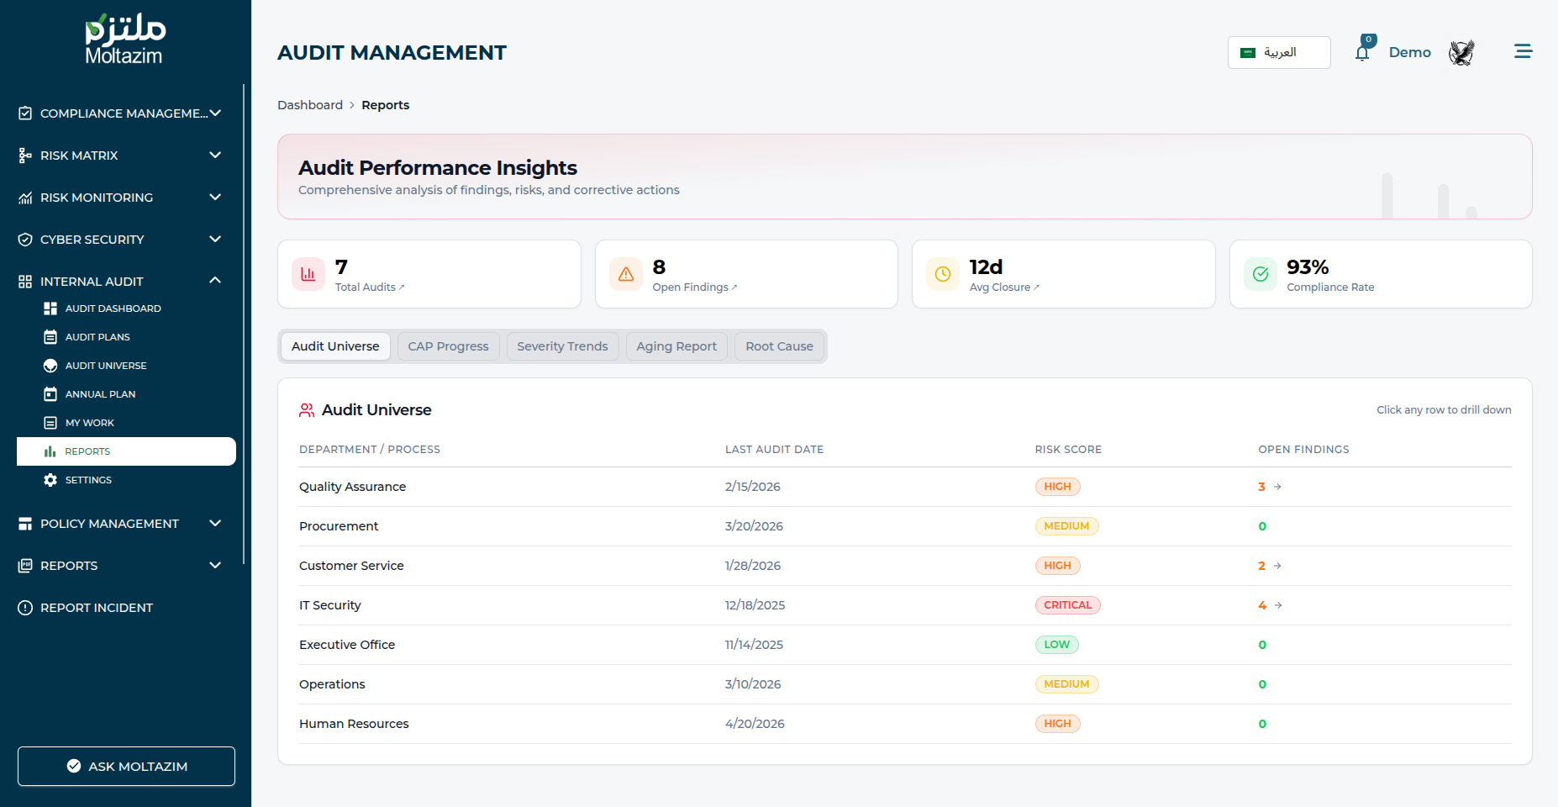
Task: Switch to the CAP Progress tab
Action: click(x=448, y=346)
